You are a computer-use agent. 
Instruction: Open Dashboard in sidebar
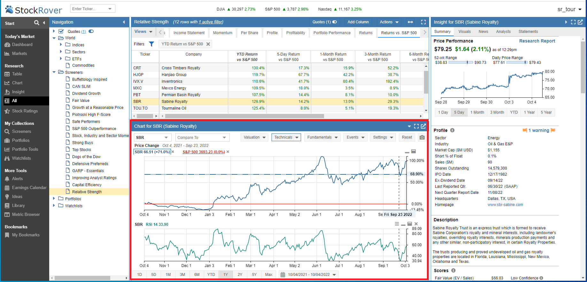[x=22, y=45]
